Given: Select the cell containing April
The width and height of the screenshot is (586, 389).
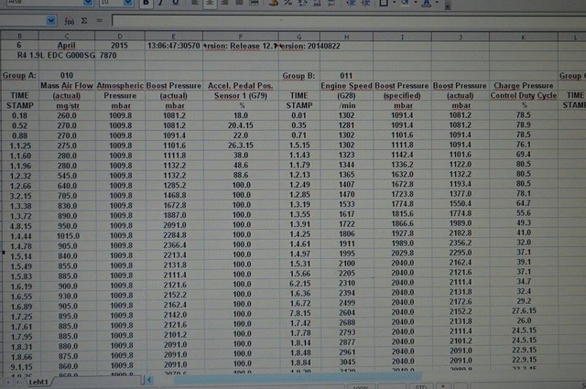Looking at the screenshot, I should pyautogui.click(x=67, y=46).
